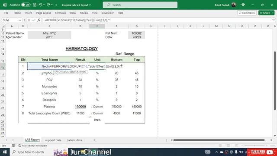This screenshot has width=277, height=156.
Task: Click the HAEMATOLOGY heading
Action: coord(82,49)
